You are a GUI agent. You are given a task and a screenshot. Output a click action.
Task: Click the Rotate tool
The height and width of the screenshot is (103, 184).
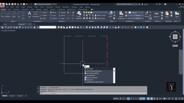click(x=62, y=12)
